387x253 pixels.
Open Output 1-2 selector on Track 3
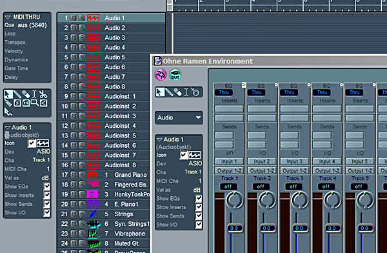(x=295, y=171)
